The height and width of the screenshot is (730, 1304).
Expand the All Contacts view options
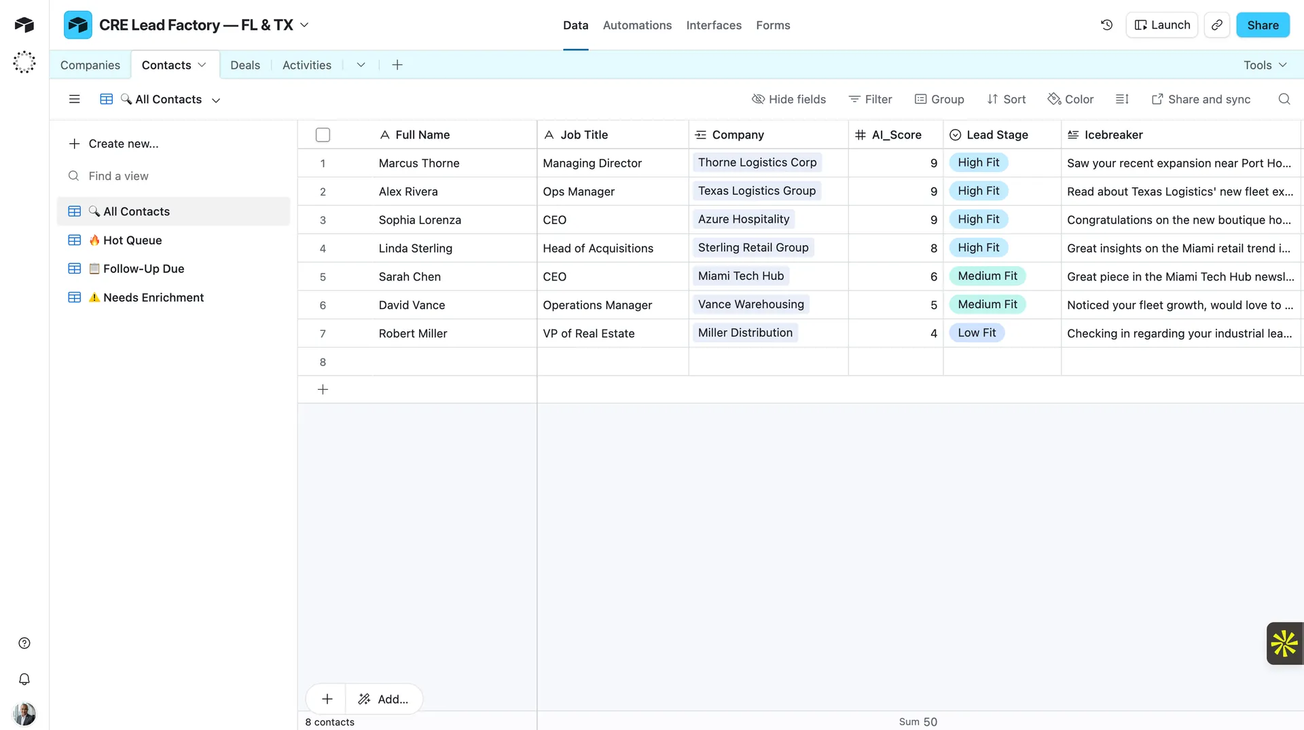(217, 99)
